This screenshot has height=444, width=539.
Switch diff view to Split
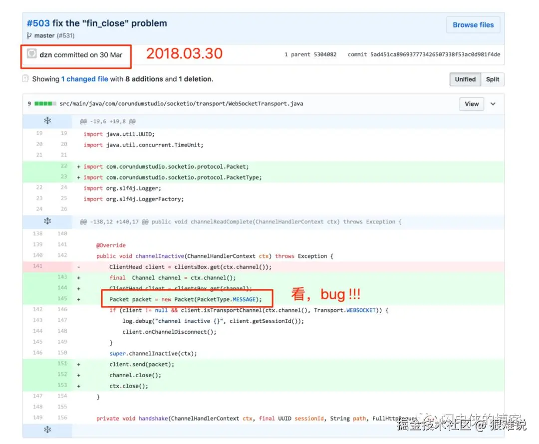tap(492, 79)
